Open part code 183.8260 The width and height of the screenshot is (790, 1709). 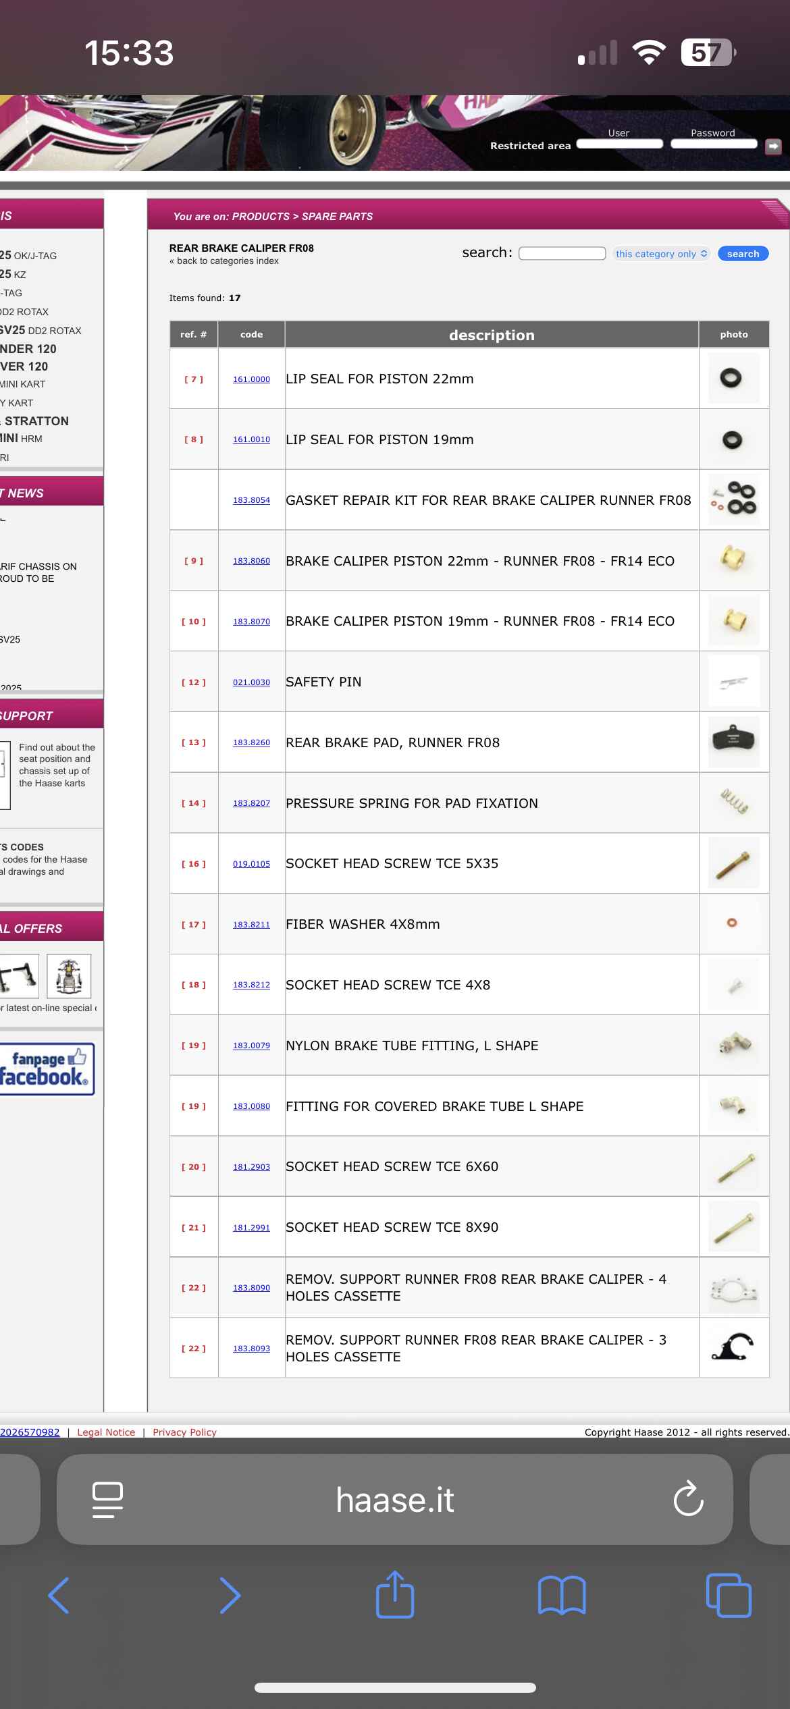pyautogui.click(x=251, y=742)
